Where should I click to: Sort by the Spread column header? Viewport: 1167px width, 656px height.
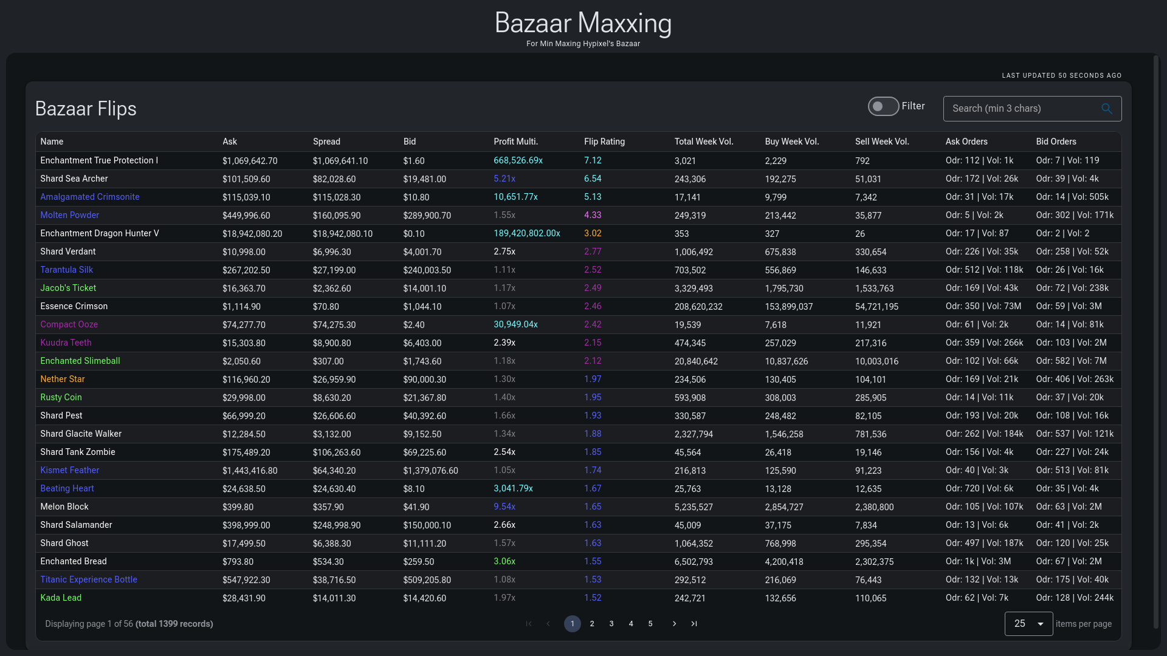[326, 142]
